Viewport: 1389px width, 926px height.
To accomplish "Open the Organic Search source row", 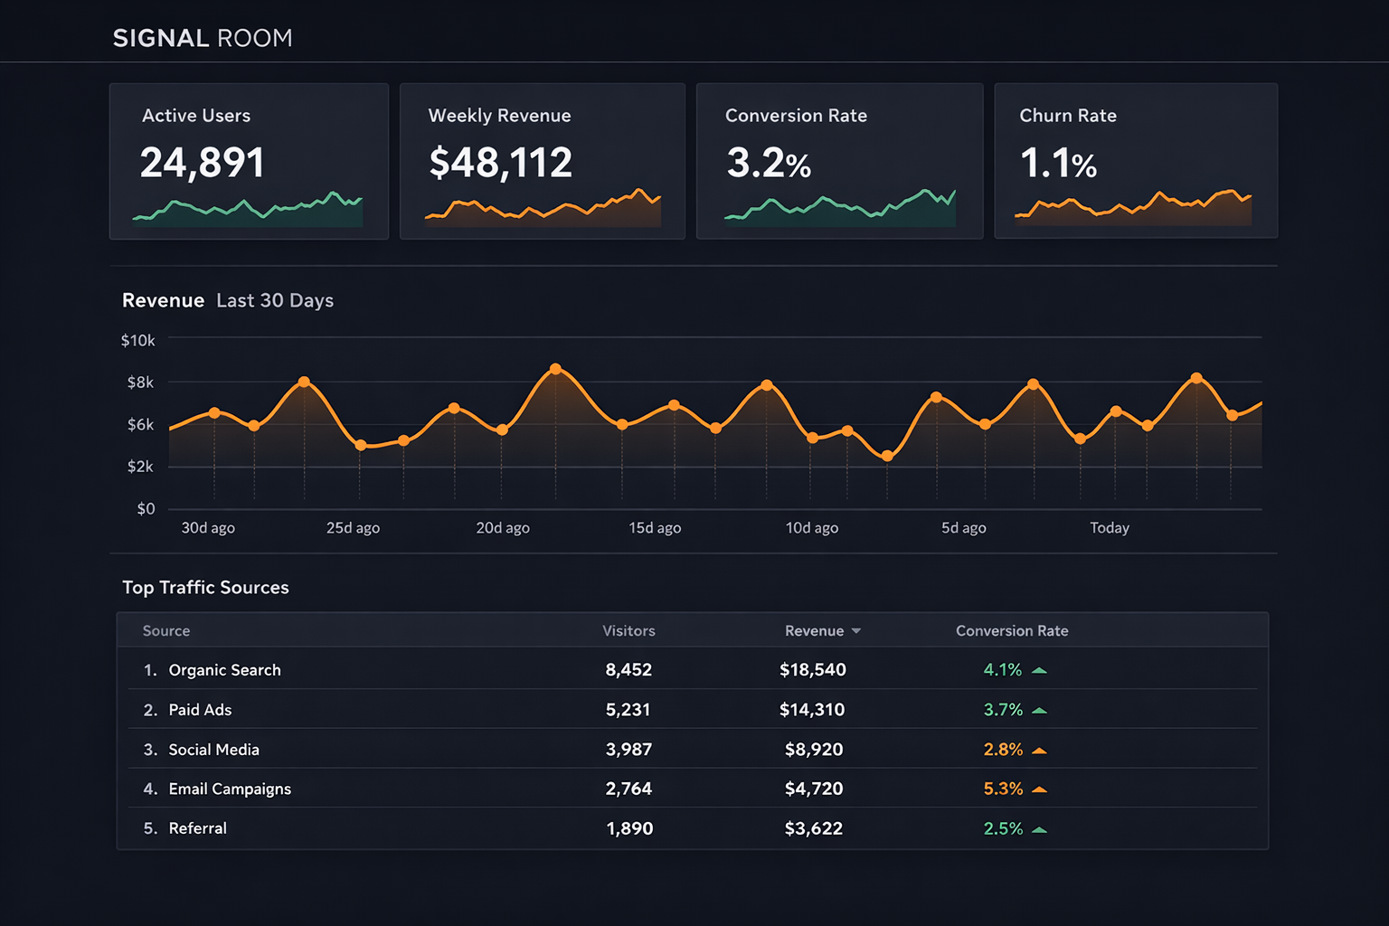I will coord(224,670).
